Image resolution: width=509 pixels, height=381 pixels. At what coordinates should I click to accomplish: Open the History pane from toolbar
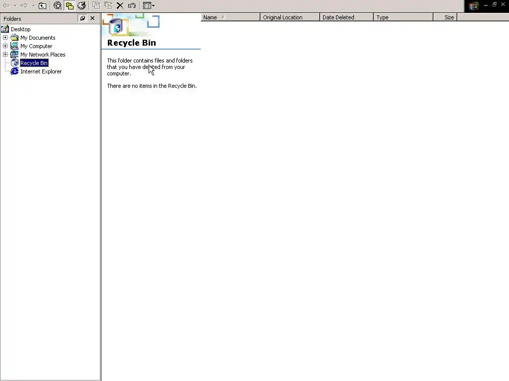coord(82,5)
